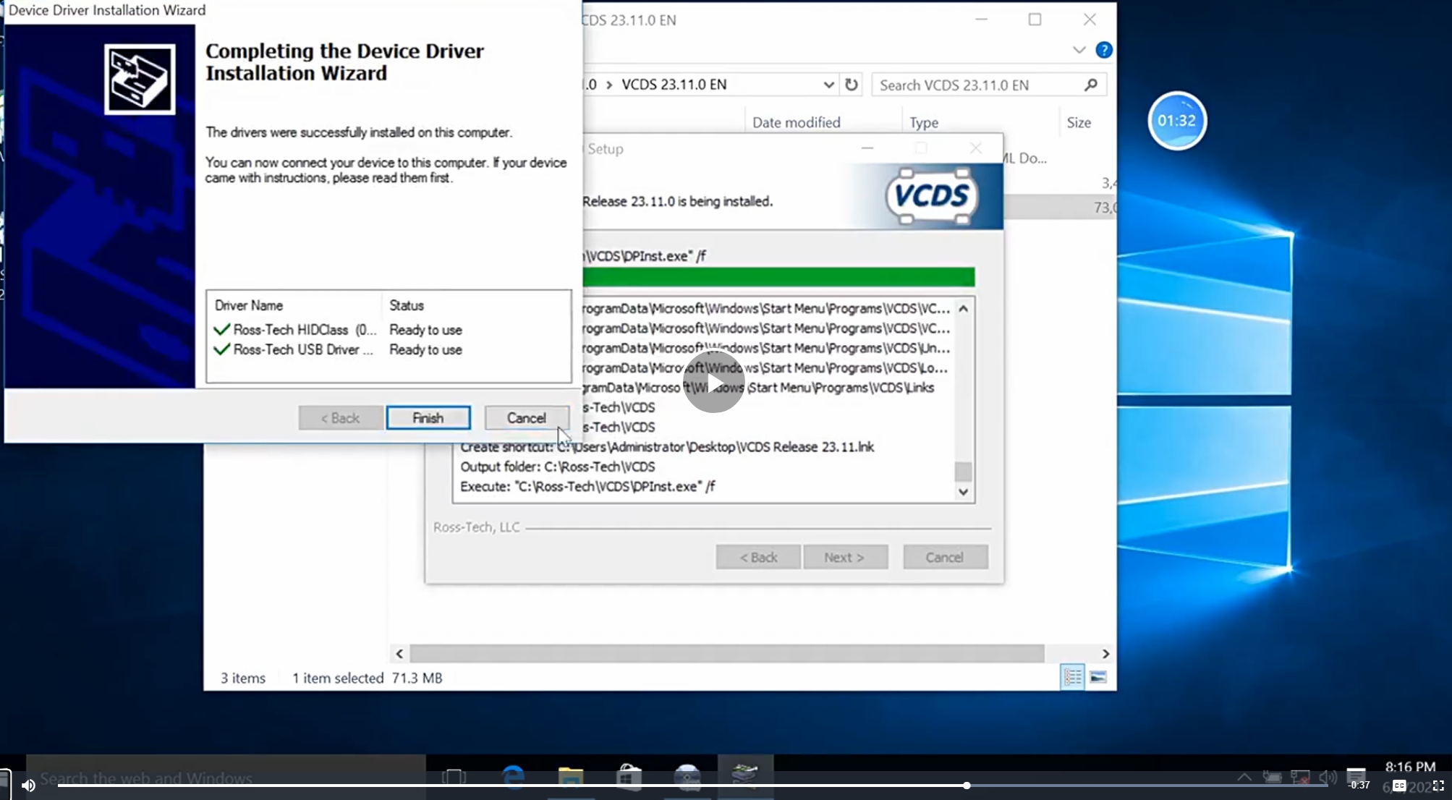Expand the Explorer ribbon chevron
The height and width of the screenshot is (800, 1452).
pyautogui.click(x=1079, y=50)
